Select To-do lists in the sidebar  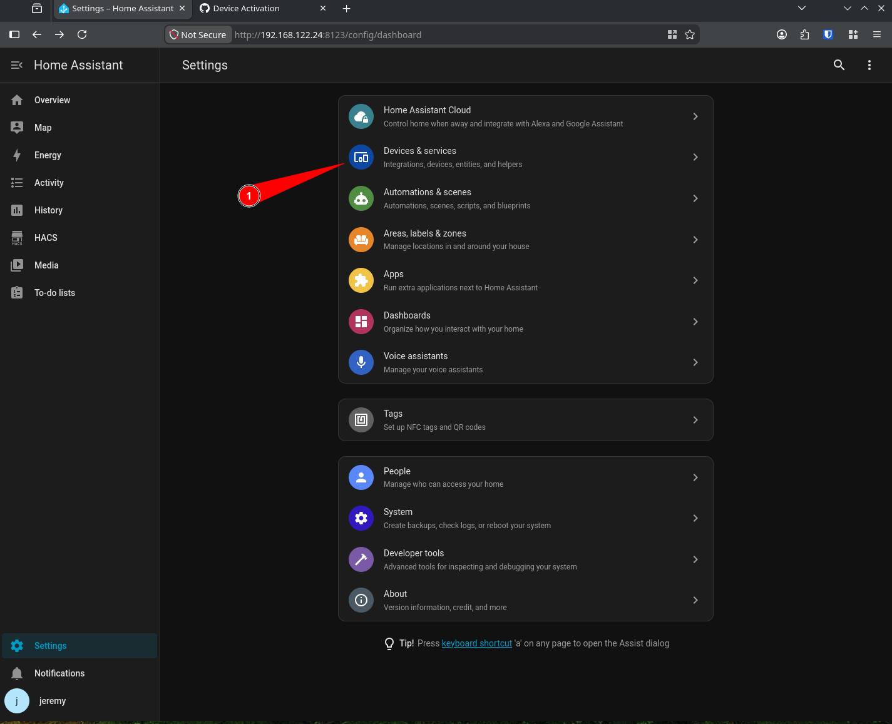[x=79, y=293]
